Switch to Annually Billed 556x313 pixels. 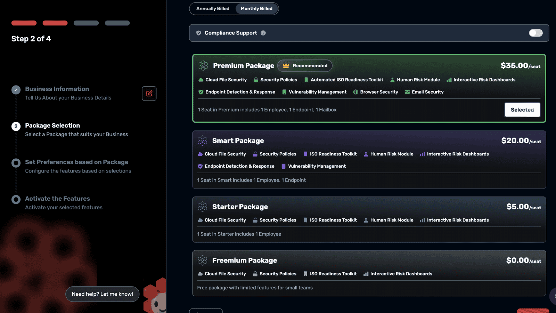pyautogui.click(x=213, y=9)
